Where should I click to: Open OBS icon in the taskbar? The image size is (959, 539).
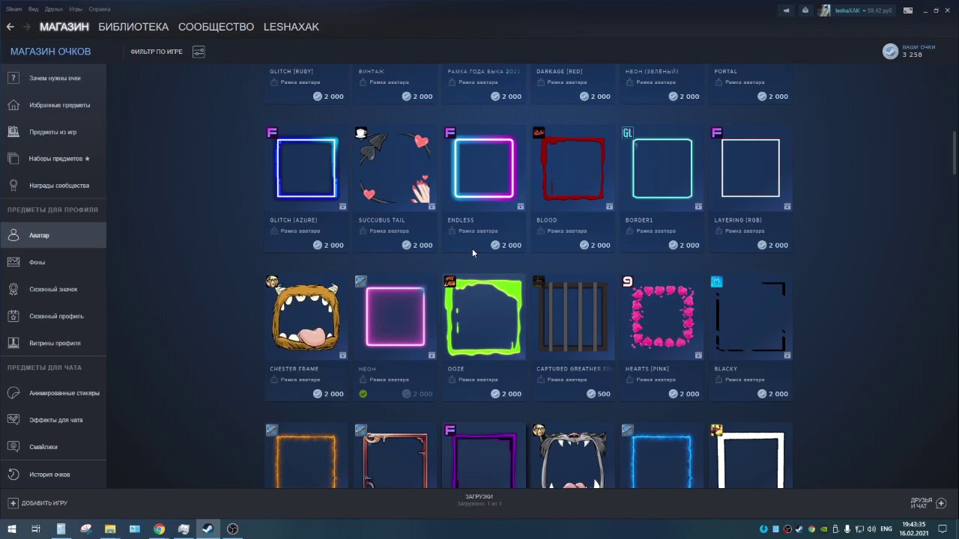point(233,529)
